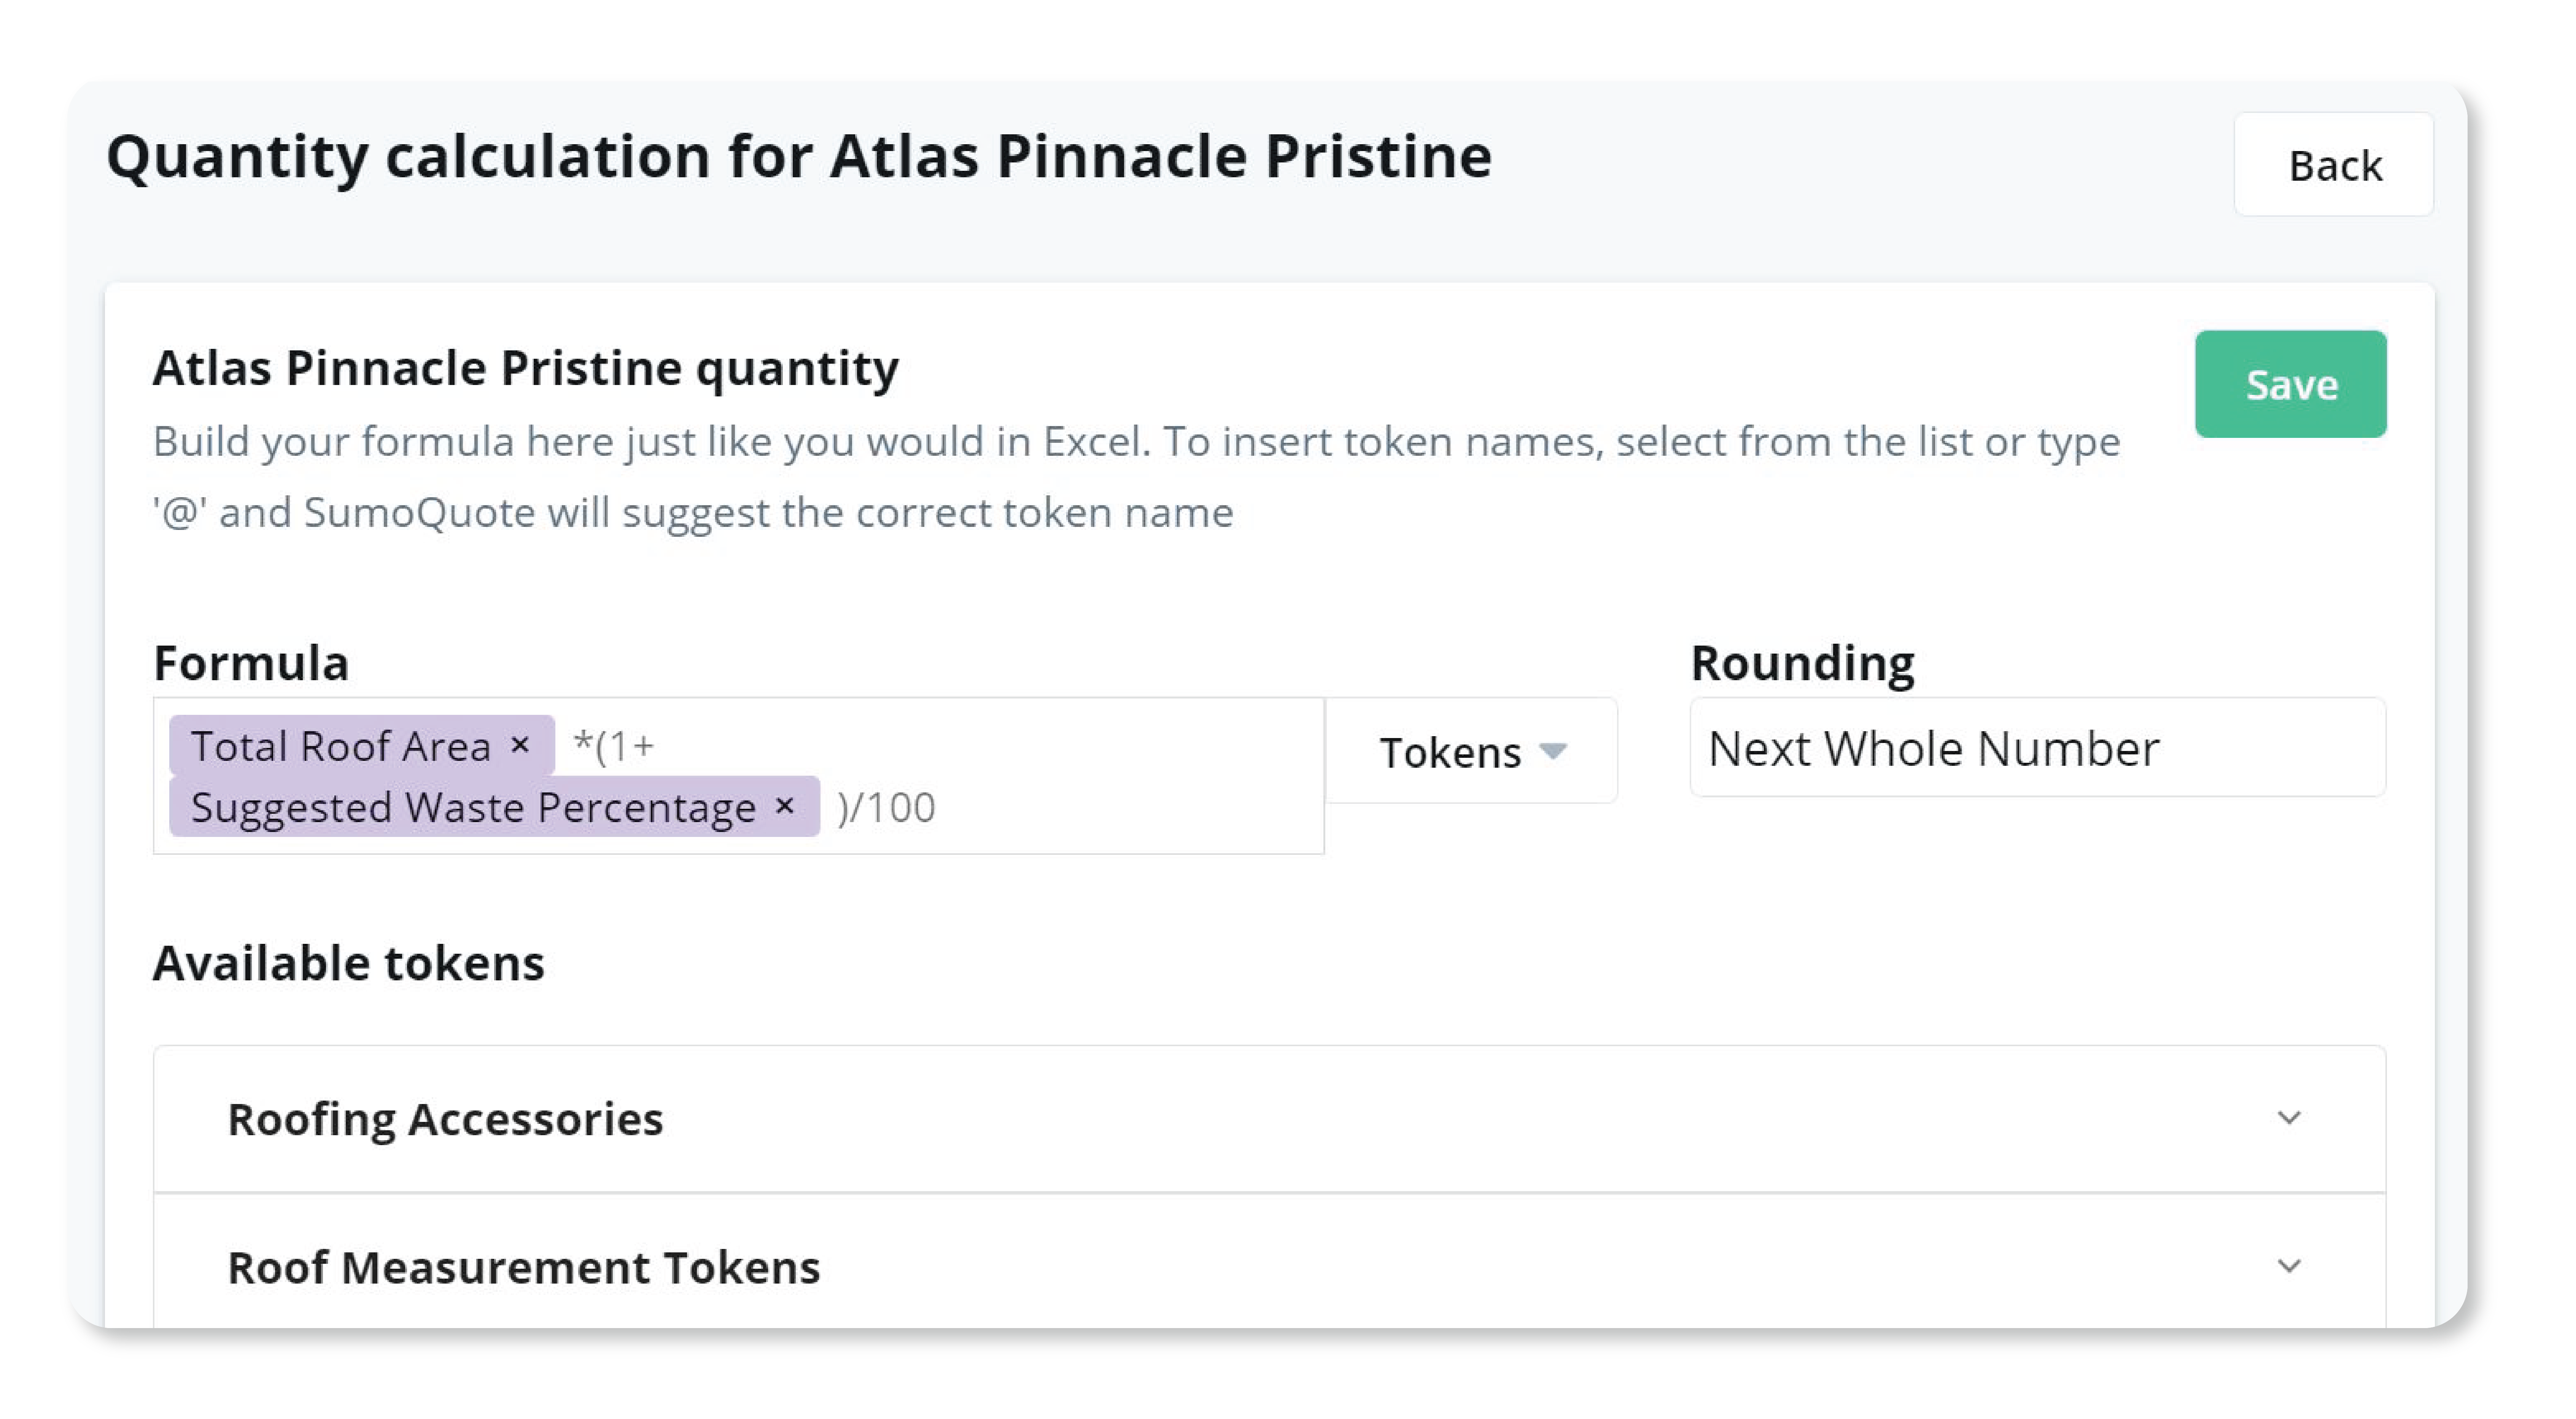Click the Formula field label

(251, 663)
